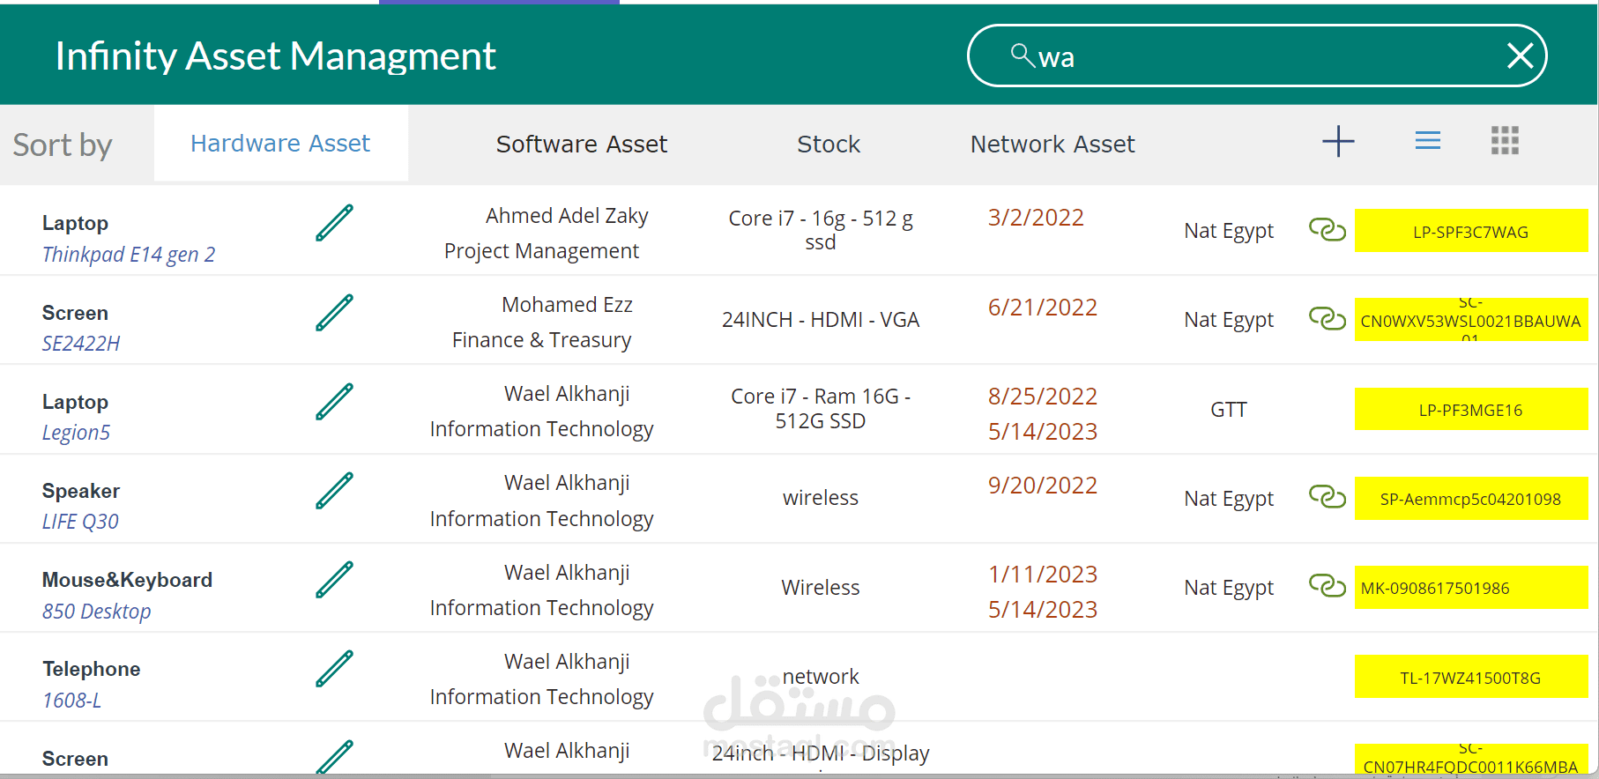This screenshot has width=1599, height=779.
Task: Go to the Stock tab
Action: (x=829, y=144)
